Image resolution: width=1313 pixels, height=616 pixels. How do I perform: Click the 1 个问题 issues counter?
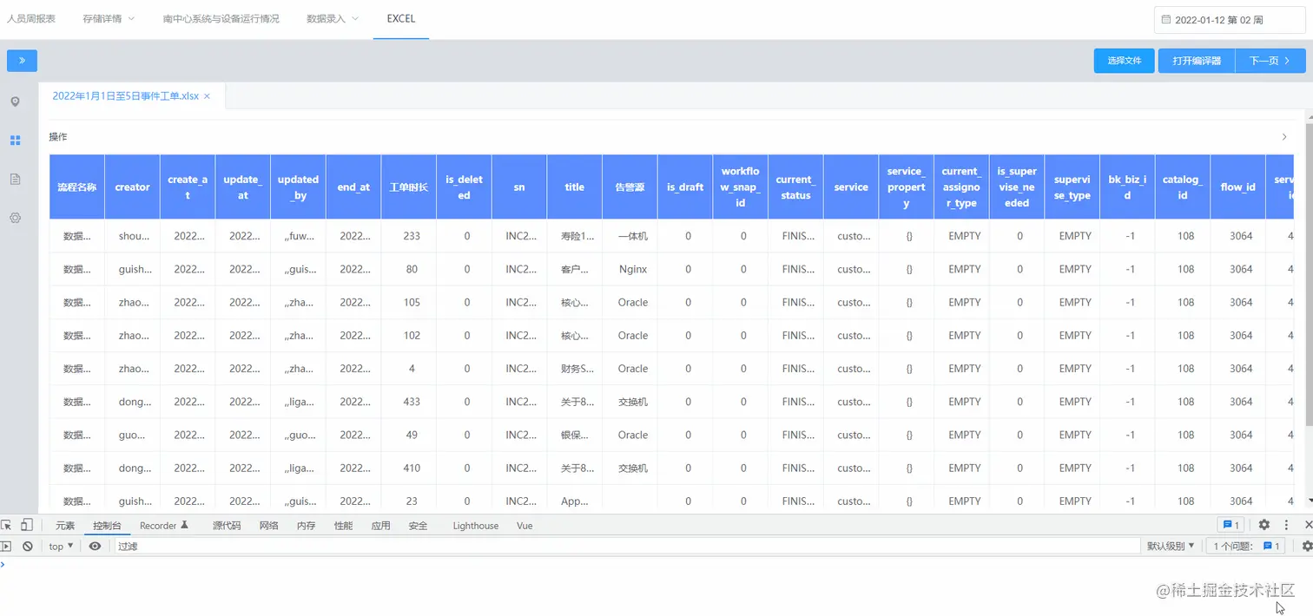click(1247, 546)
